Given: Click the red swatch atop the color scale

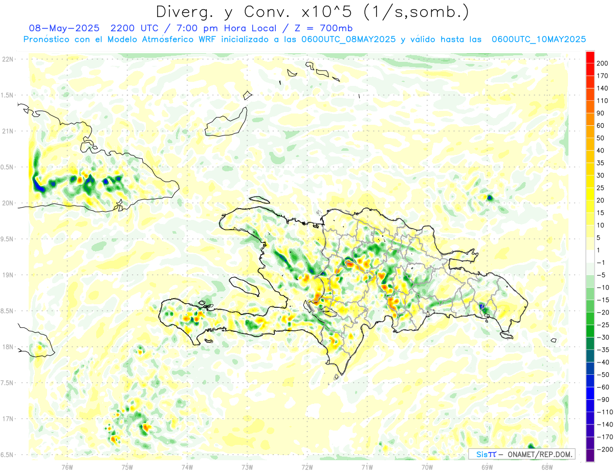Looking at the screenshot, I should point(590,57).
